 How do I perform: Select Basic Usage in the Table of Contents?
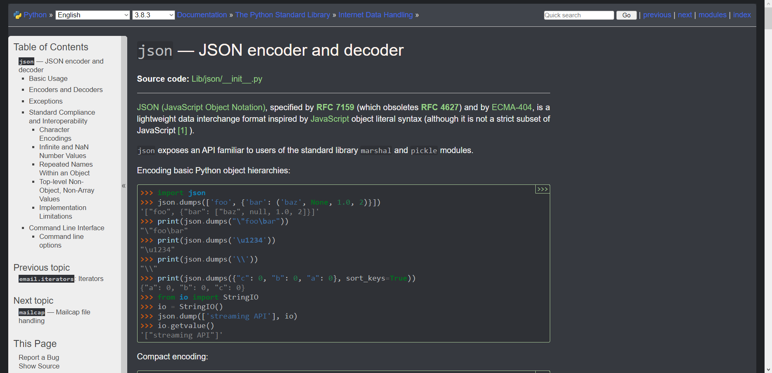click(x=48, y=78)
